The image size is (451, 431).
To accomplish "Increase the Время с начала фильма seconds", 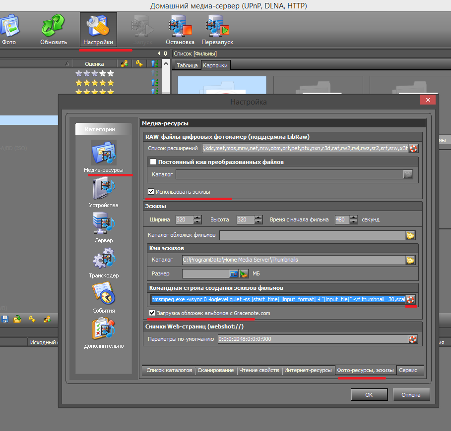I will 354,217.
